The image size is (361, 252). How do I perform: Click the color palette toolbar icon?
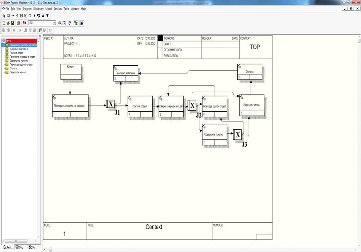click(x=24, y=23)
